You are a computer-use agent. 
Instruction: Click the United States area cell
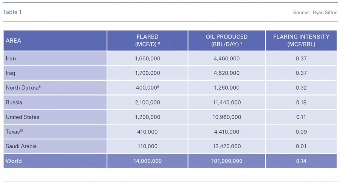point(22,117)
